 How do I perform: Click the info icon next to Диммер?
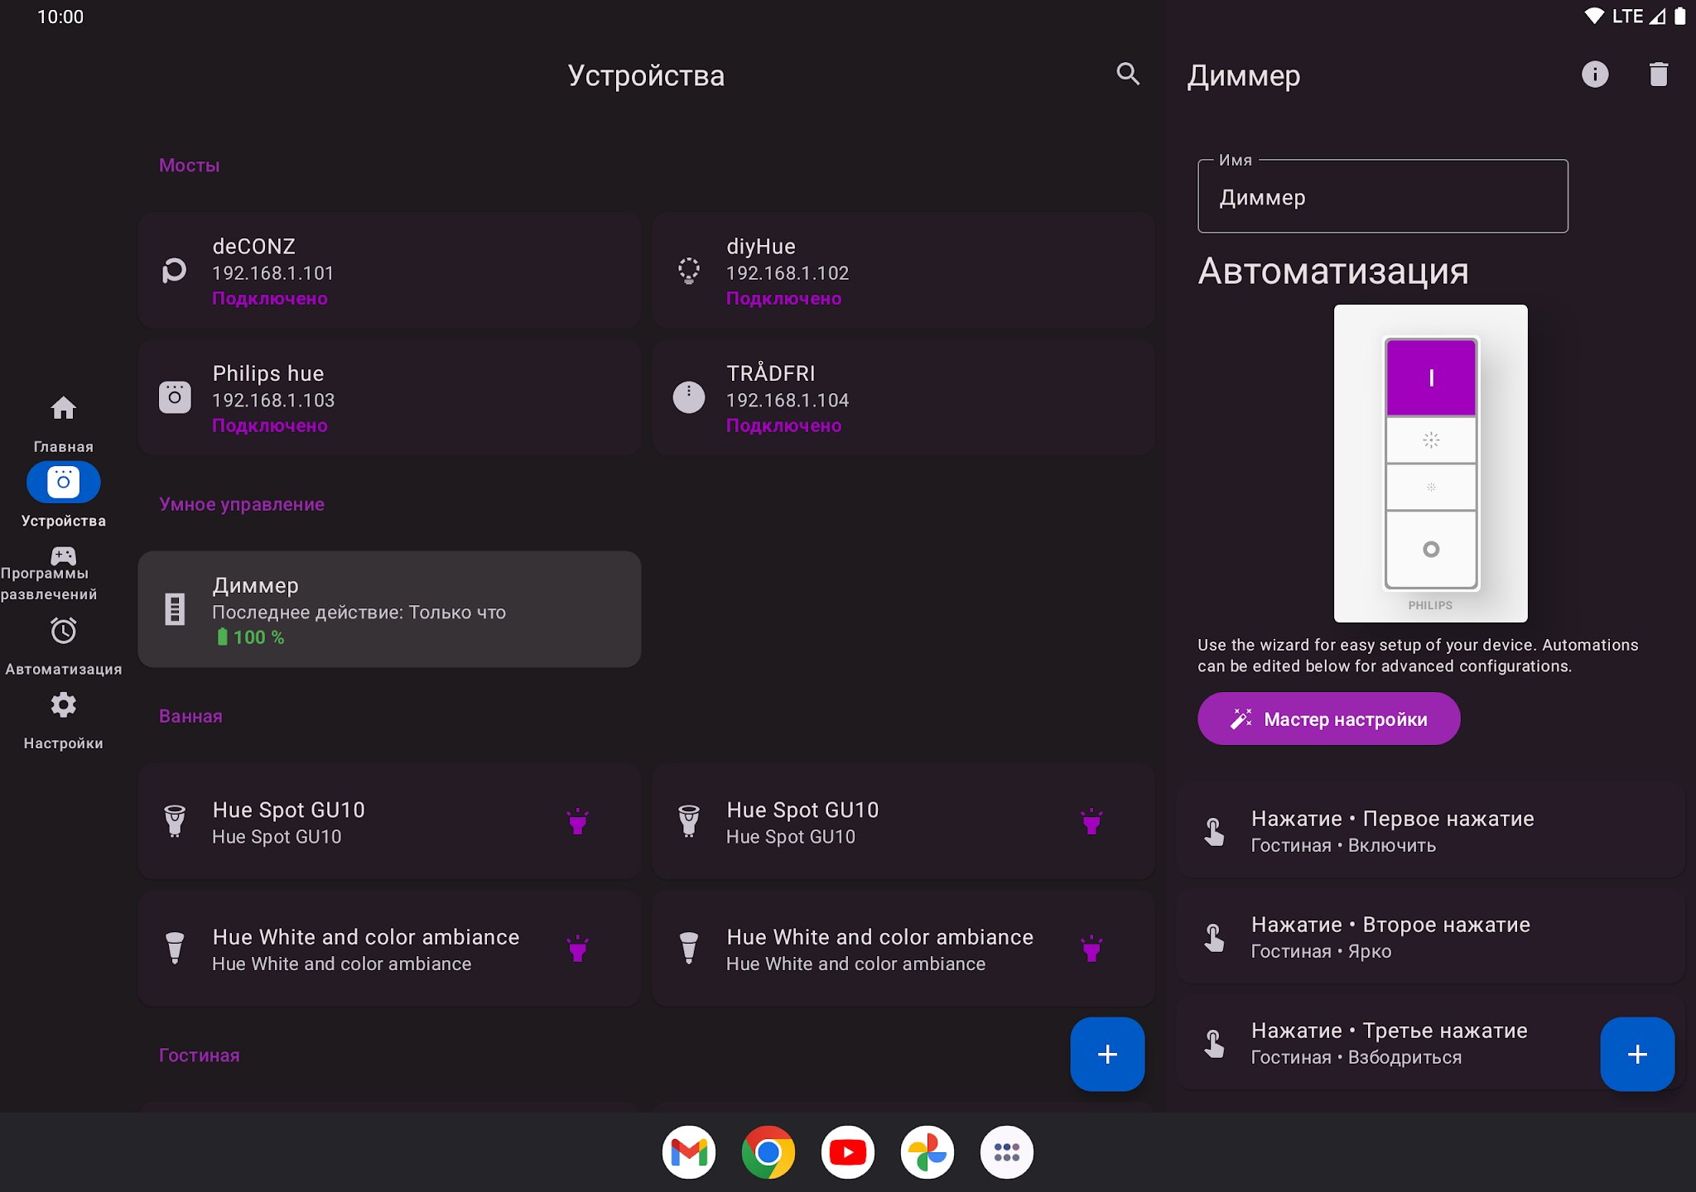tap(1594, 74)
